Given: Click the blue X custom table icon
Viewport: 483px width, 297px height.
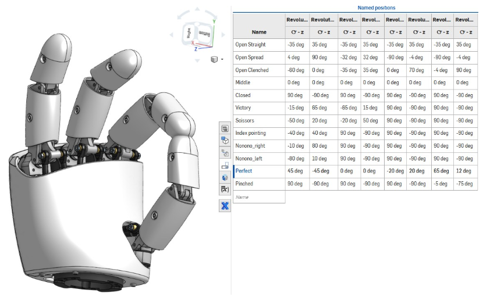Looking at the screenshot, I should point(225,206).
